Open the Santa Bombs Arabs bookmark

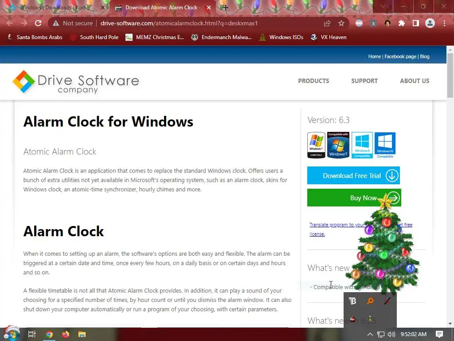coord(35,37)
